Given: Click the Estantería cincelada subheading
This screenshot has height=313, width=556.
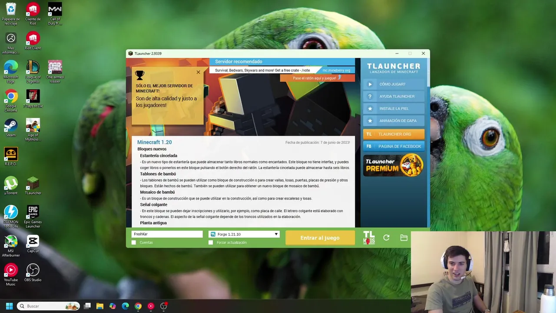Looking at the screenshot, I should pyautogui.click(x=159, y=156).
